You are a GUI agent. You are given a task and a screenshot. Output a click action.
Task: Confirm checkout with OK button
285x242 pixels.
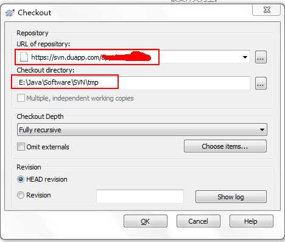coord(146,221)
